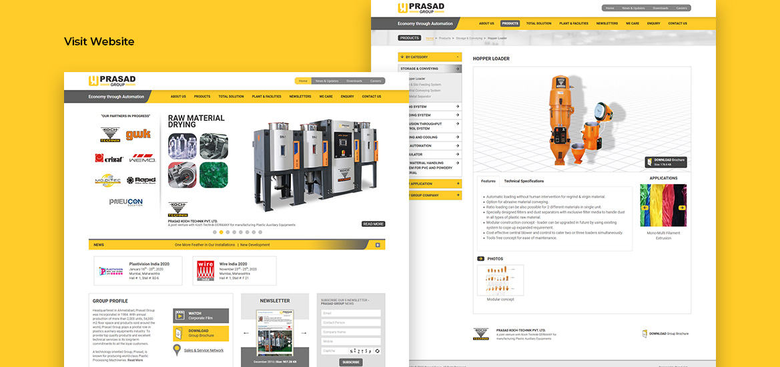Select the last banner carousel dot

click(260, 232)
